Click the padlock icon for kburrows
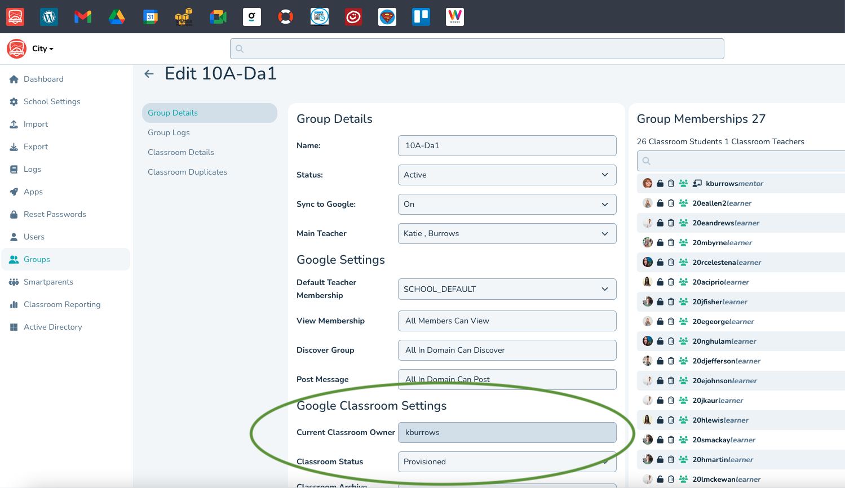Image resolution: width=845 pixels, height=488 pixels. point(660,184)
